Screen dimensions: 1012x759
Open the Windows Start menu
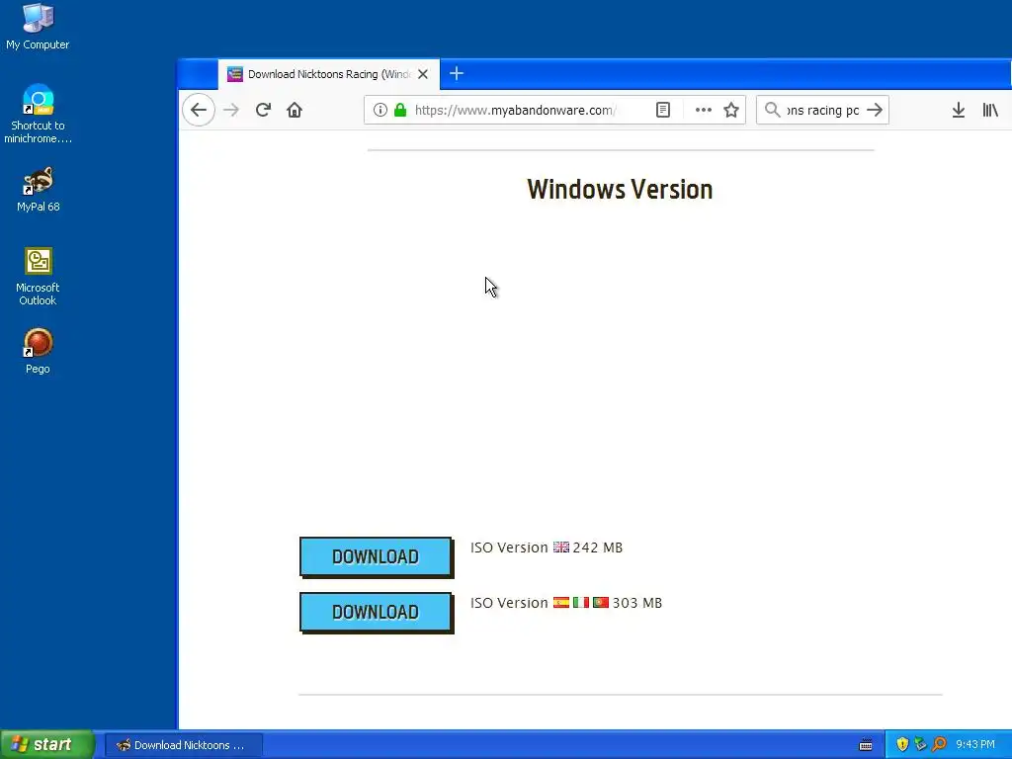pos(47,744)
